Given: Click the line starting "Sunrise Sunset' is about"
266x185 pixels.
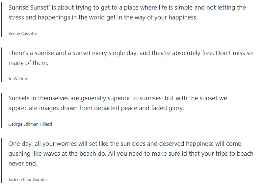Looking at the screenshot, I should click(127, 7).
